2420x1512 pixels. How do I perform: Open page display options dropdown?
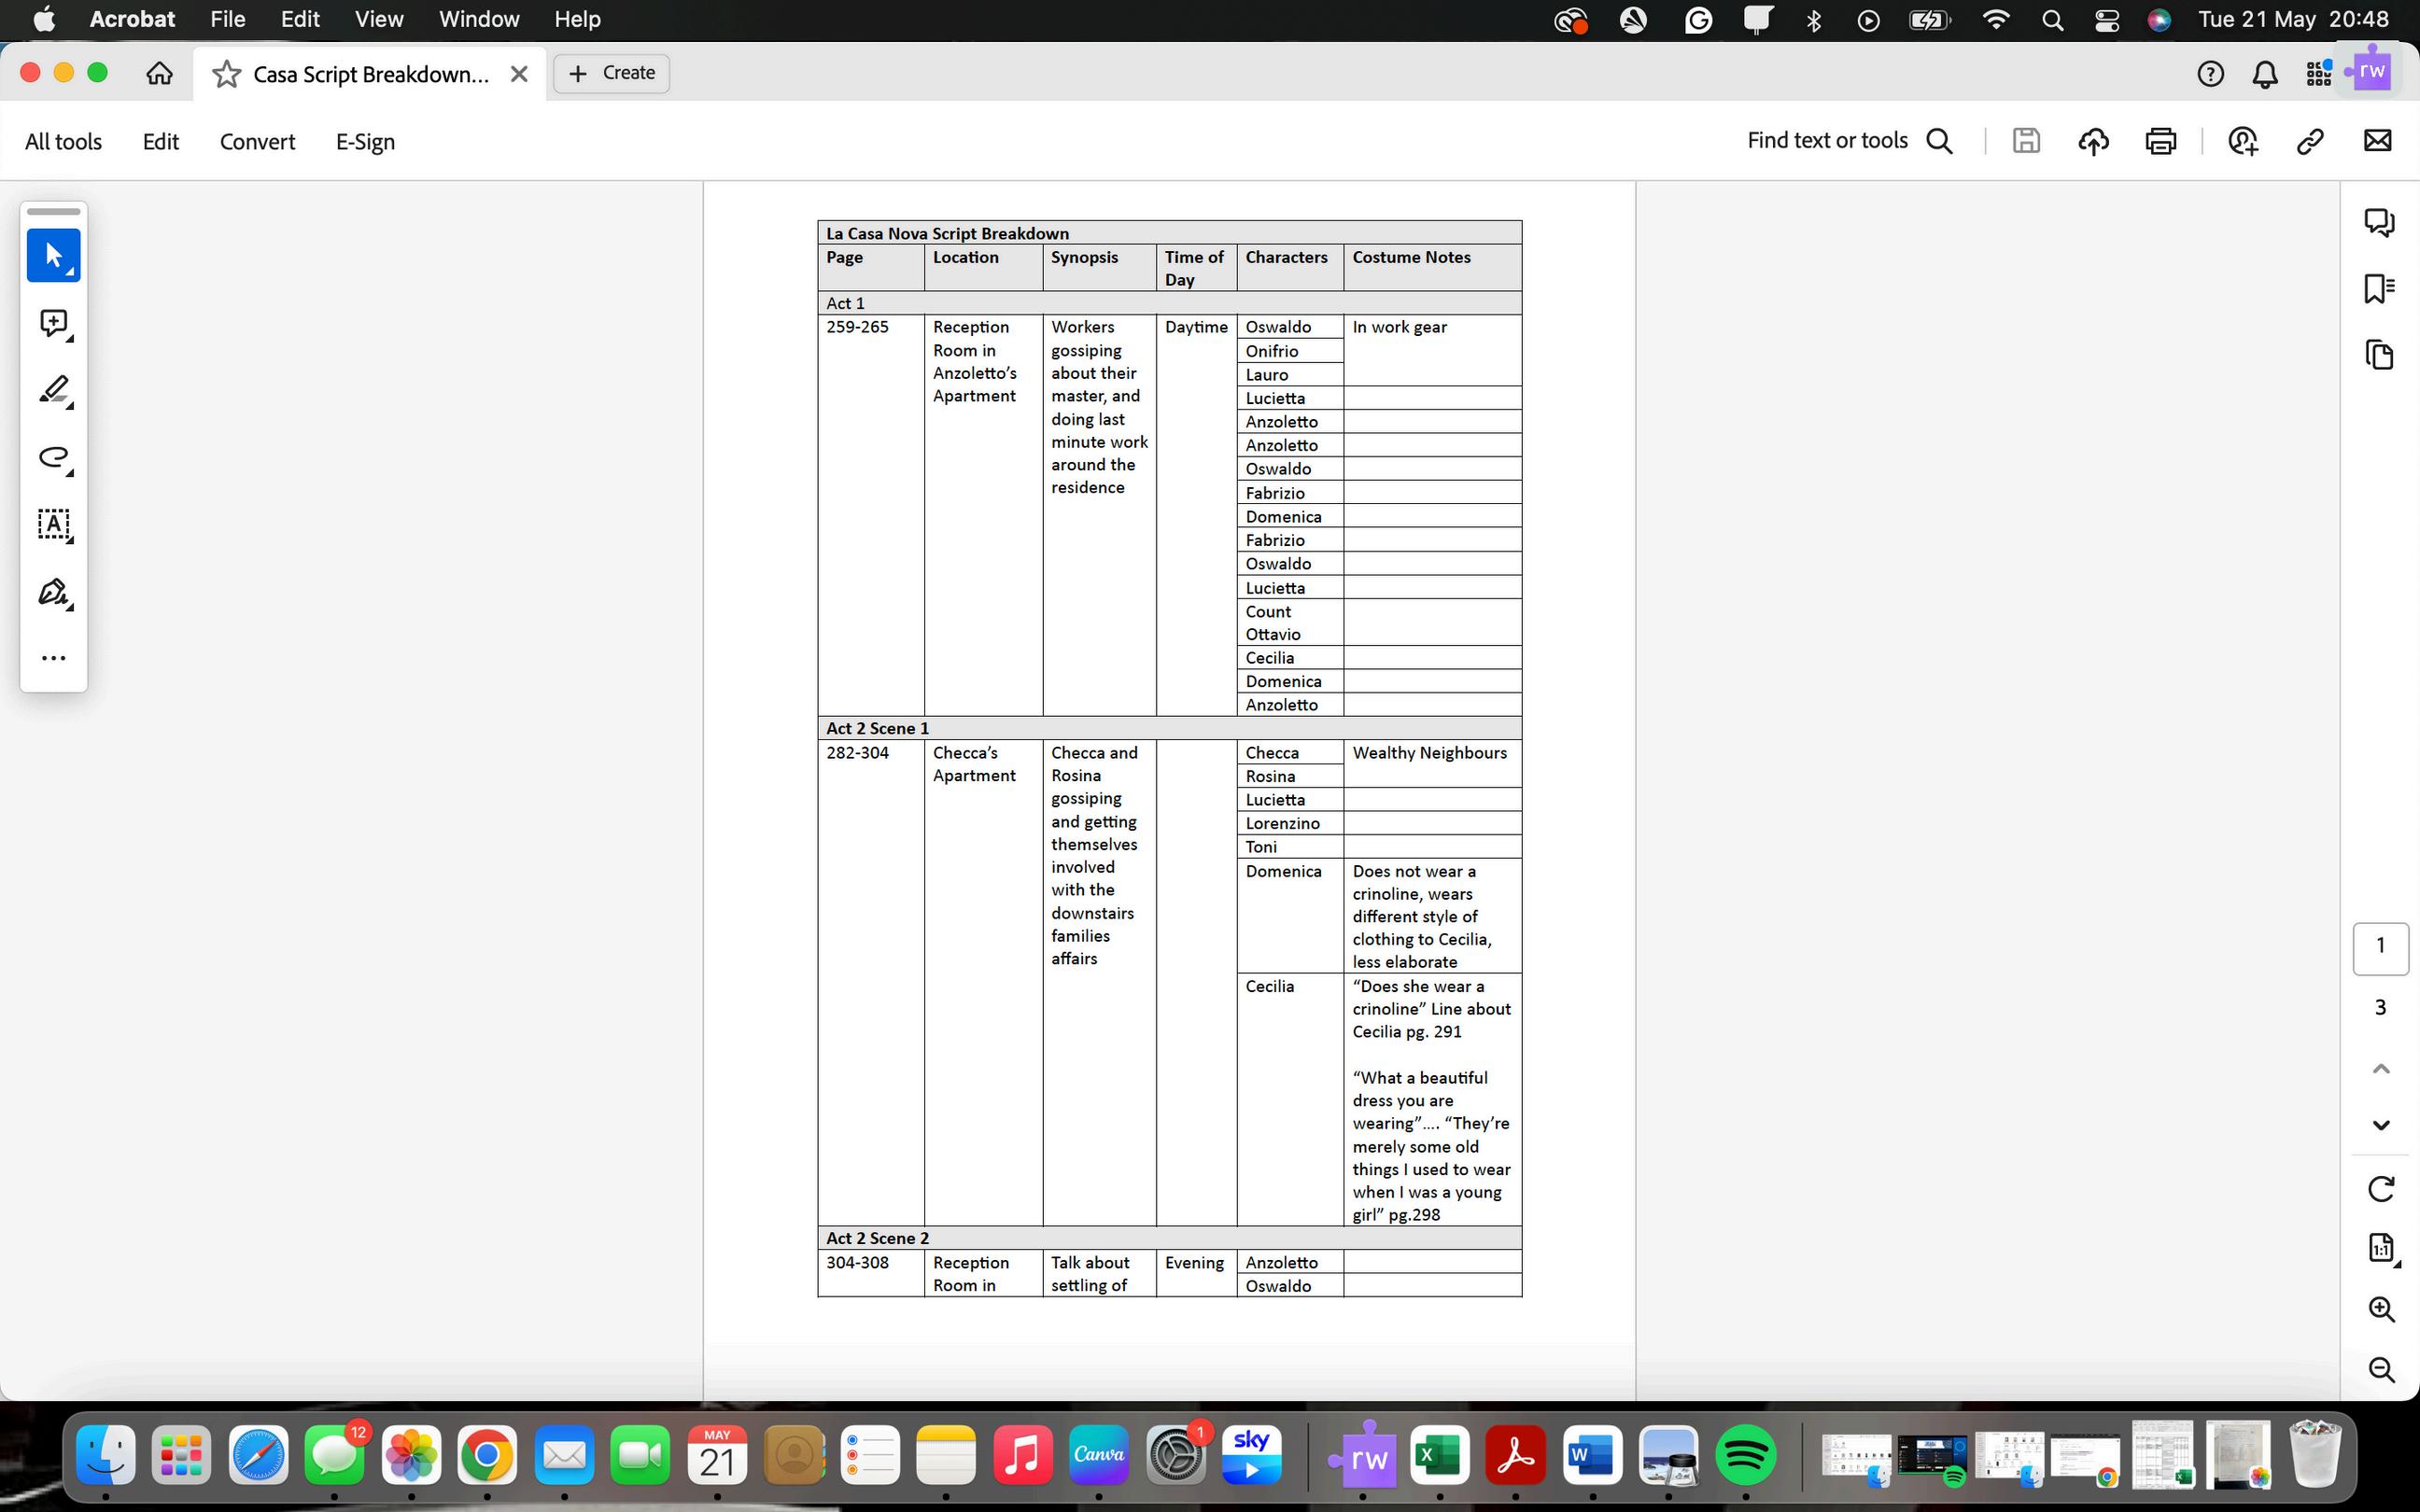click(x=2381, y=1248)
